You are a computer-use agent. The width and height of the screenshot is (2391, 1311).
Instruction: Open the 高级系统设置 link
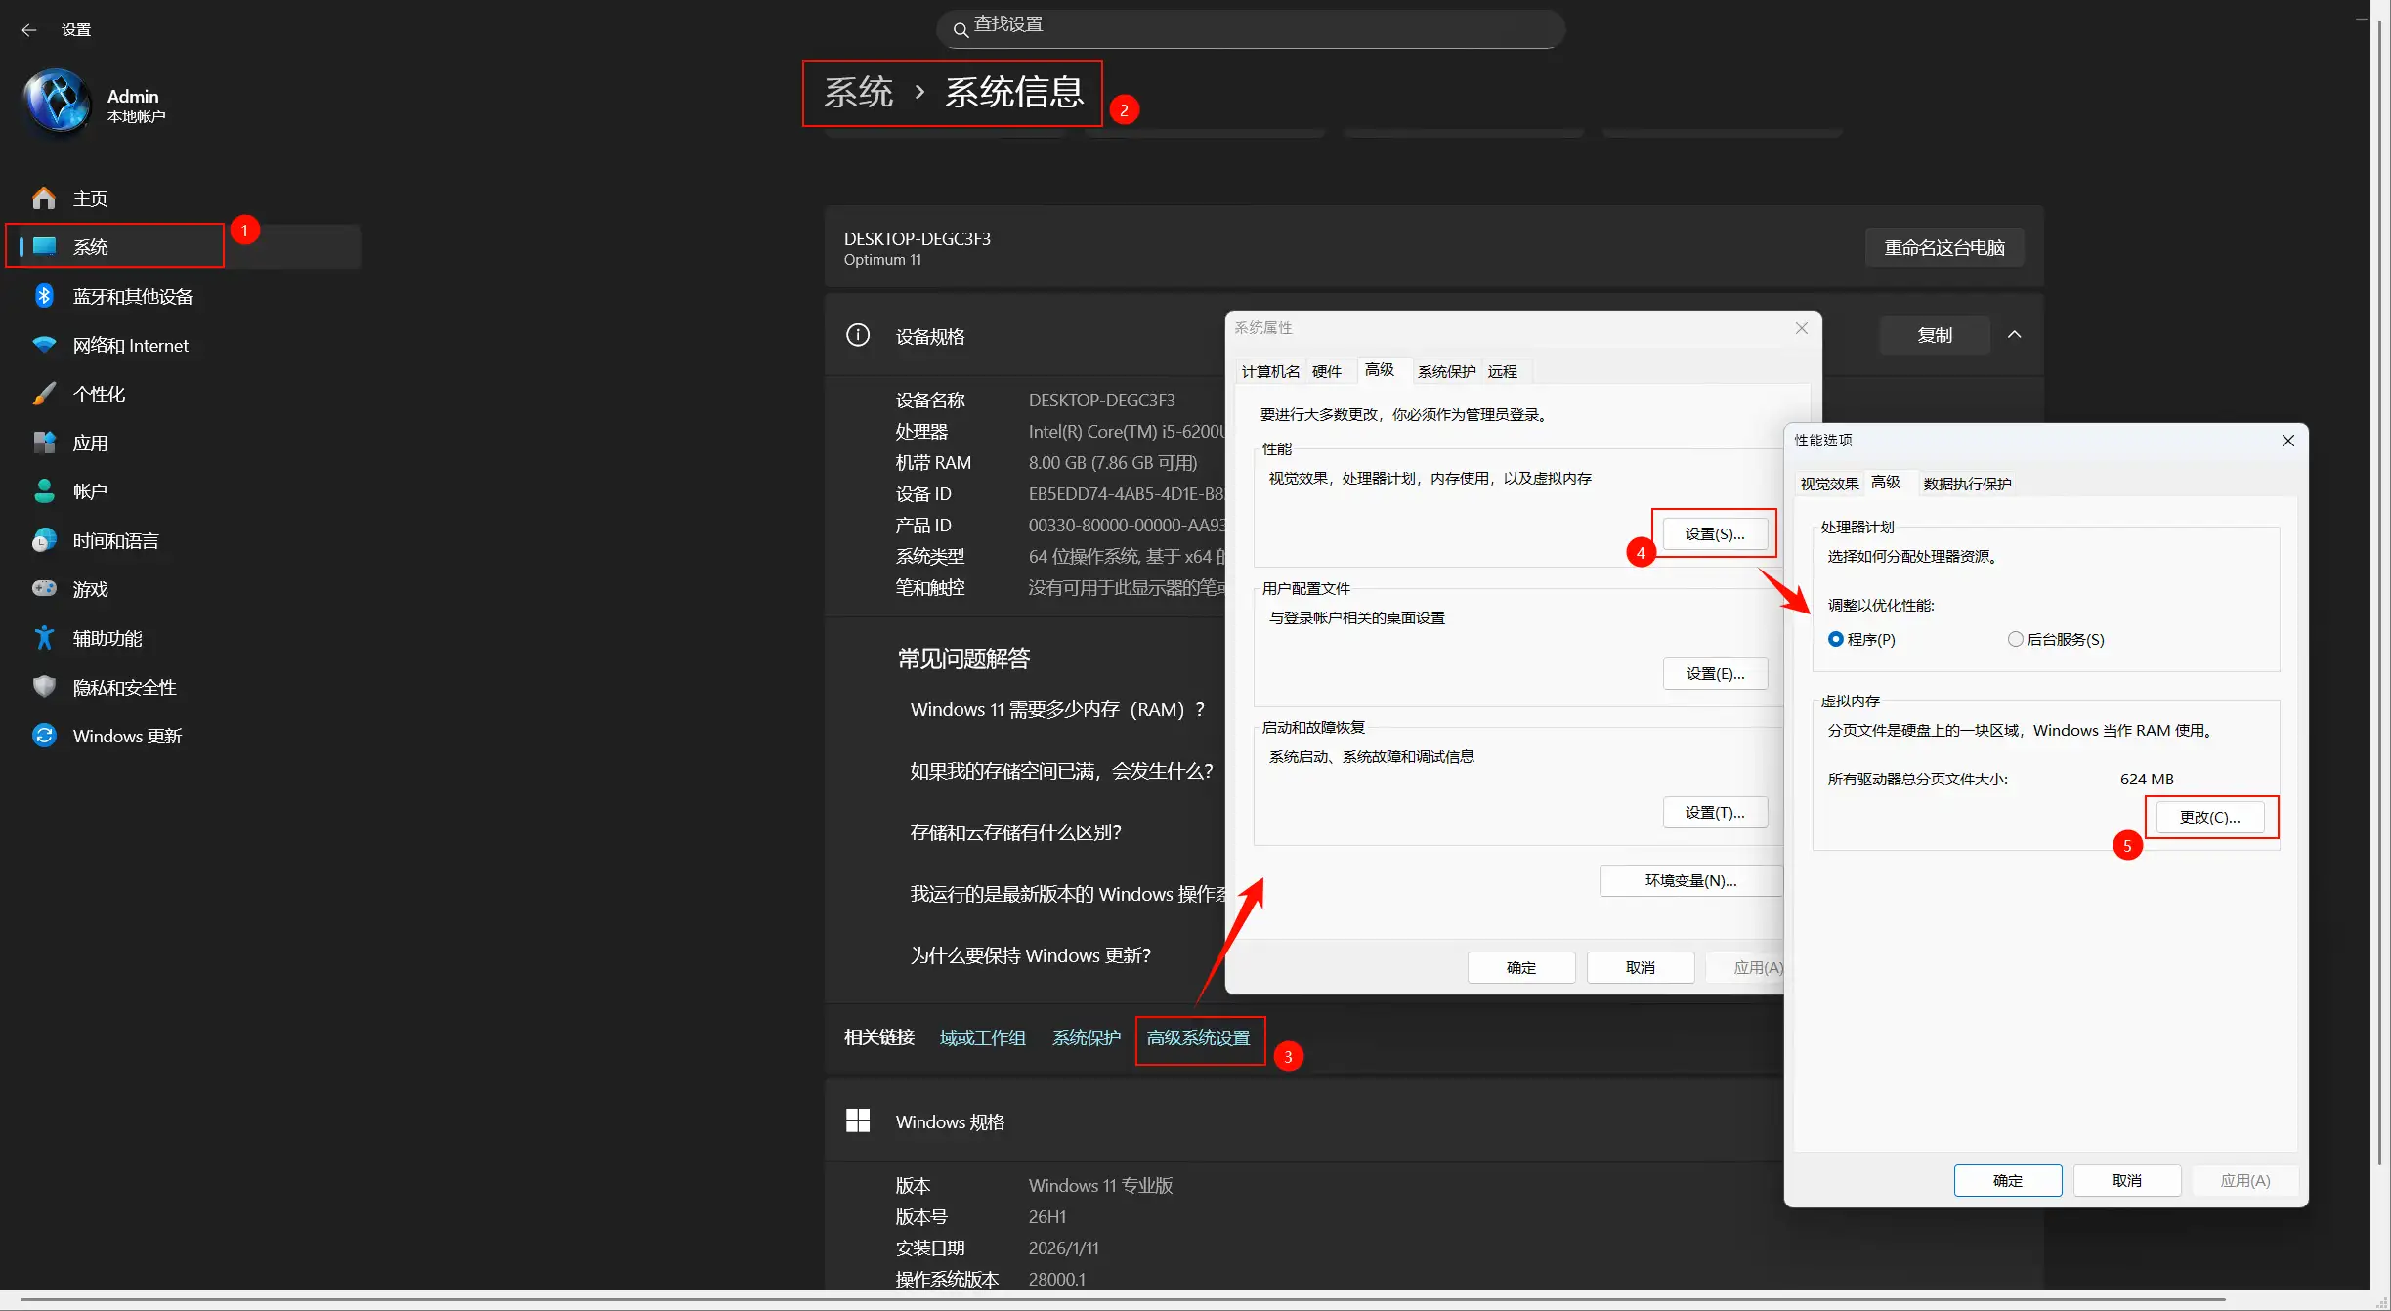coord(1198,1038)
